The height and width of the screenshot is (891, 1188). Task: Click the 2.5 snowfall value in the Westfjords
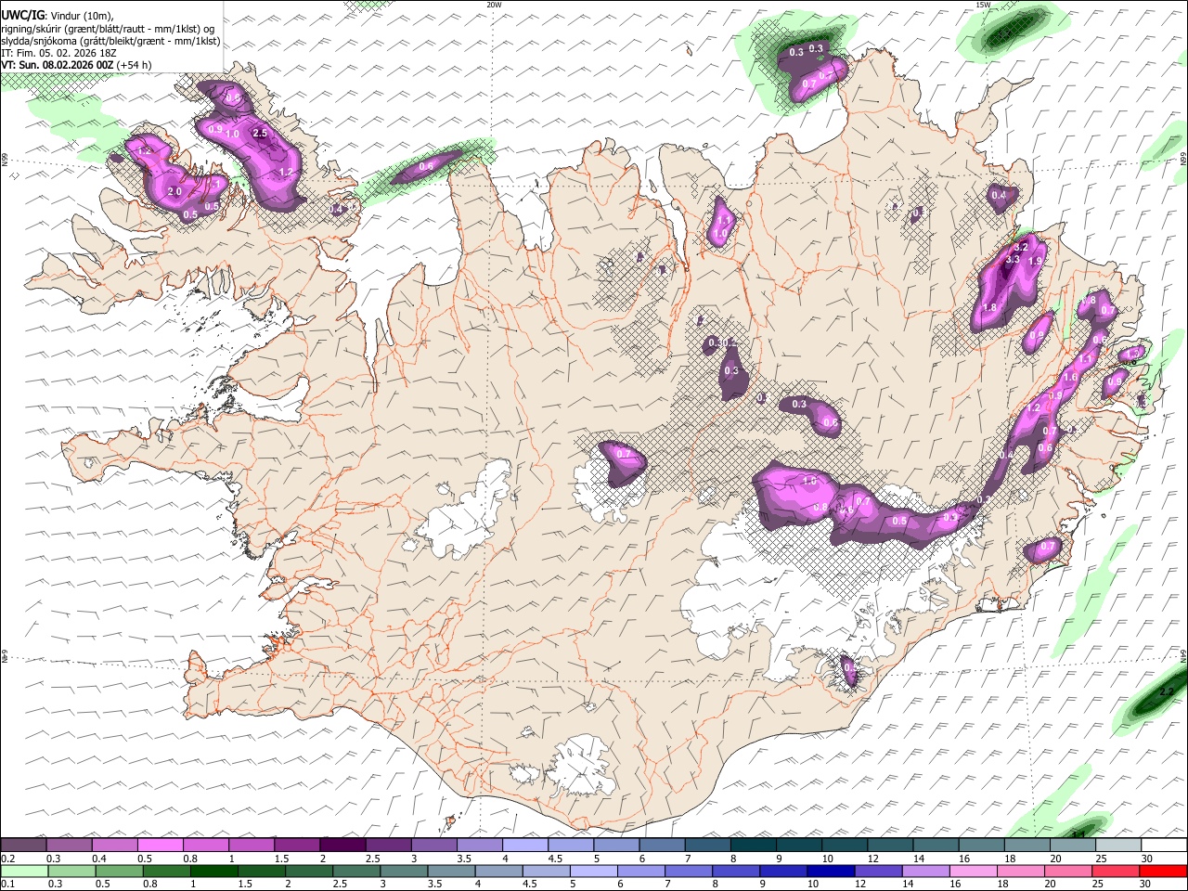point(260,134)
